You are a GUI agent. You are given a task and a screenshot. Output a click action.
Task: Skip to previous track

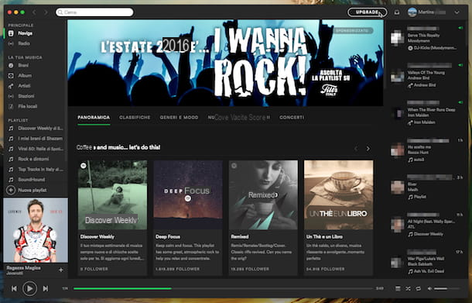[14, 288]
